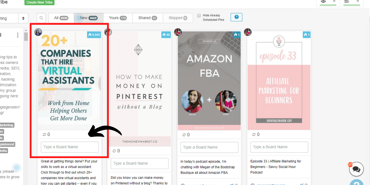
Task: Open Affiliate Marketing for Beginners pin image
Action: pyautogui.click(x=279, y=81)
